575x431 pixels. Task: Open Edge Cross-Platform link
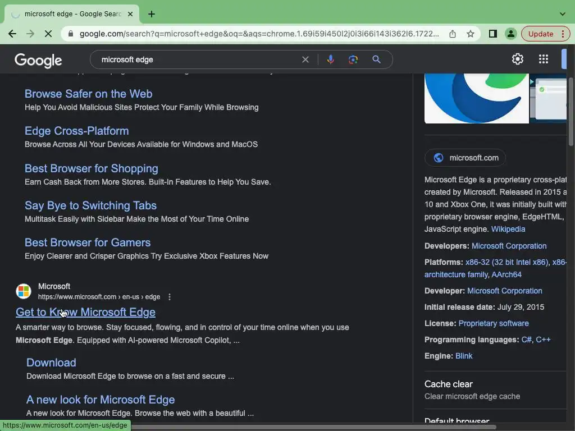[76, 131]
